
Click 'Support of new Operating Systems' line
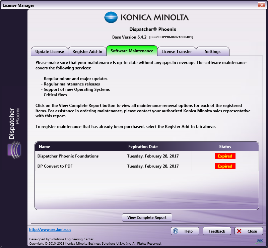pos(75,89)
